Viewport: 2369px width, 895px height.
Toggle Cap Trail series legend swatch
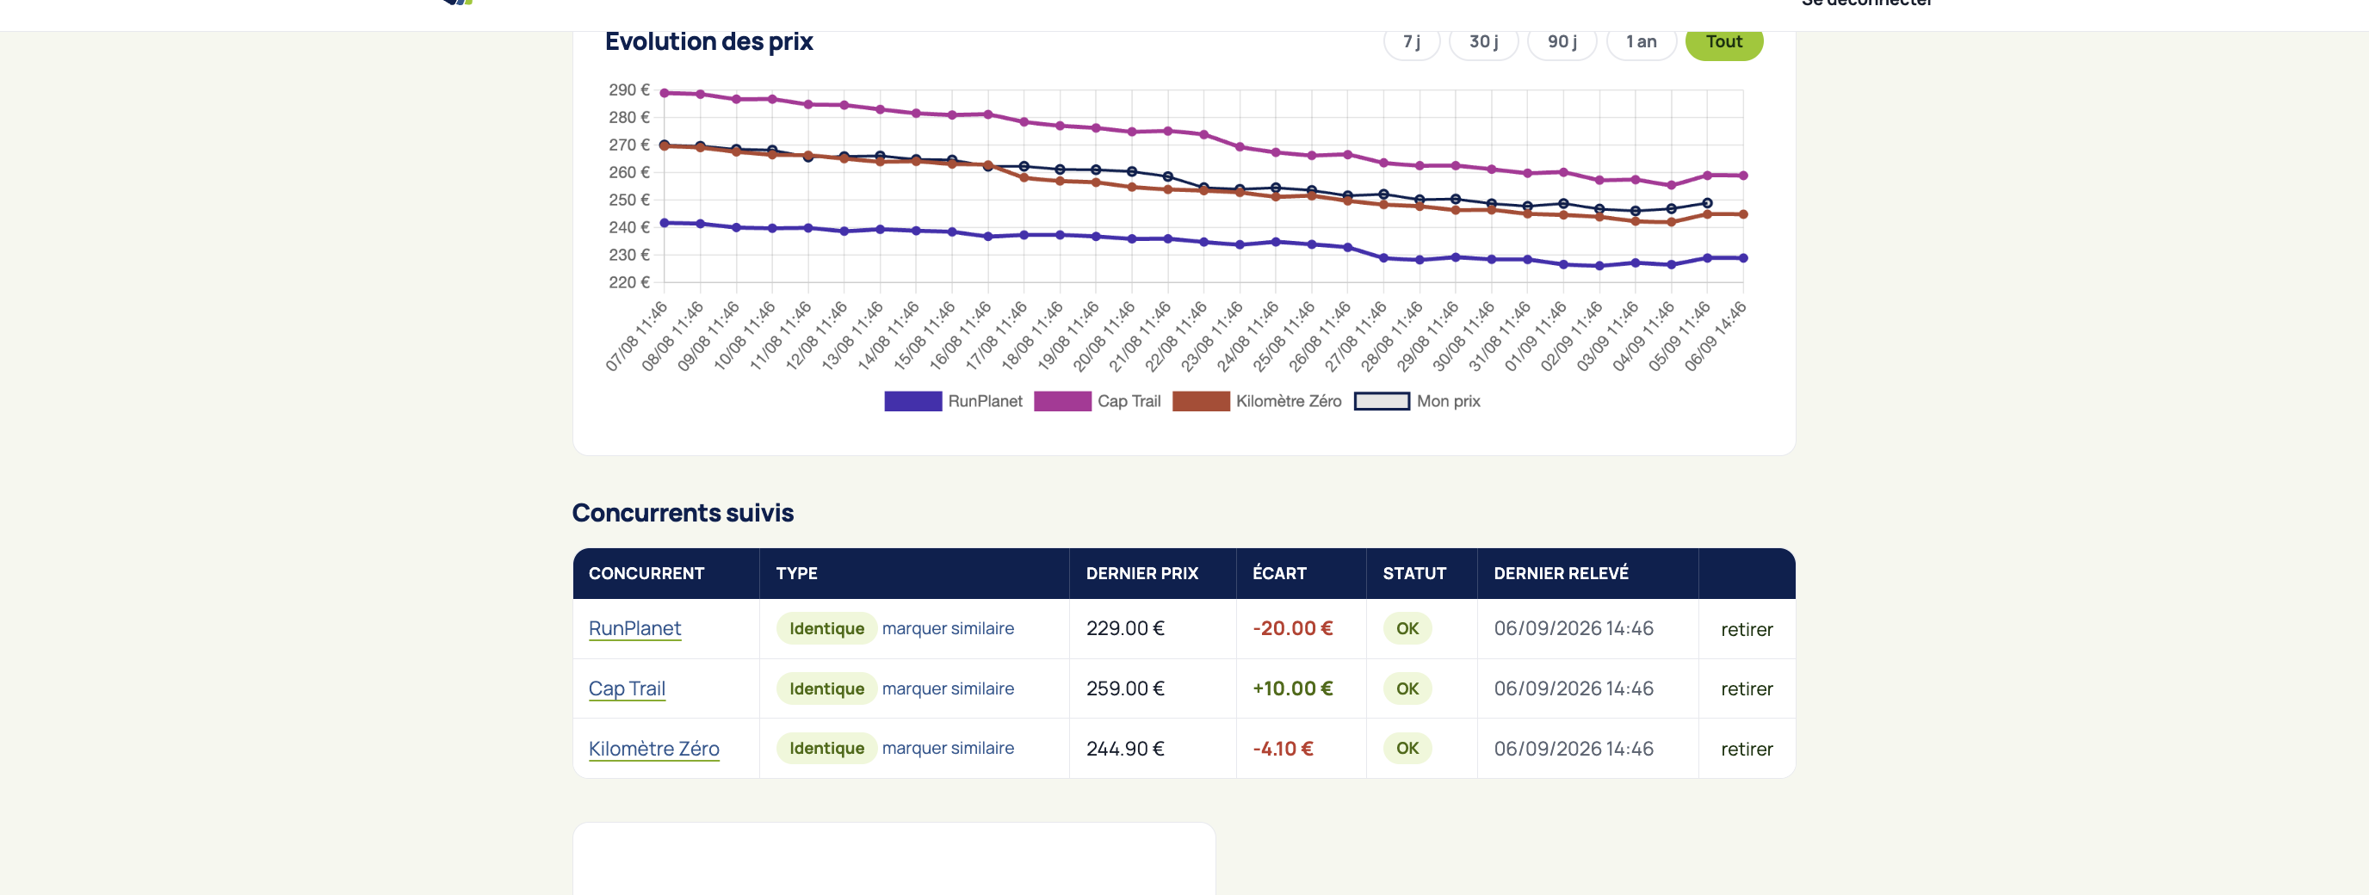pos(1062,401)
